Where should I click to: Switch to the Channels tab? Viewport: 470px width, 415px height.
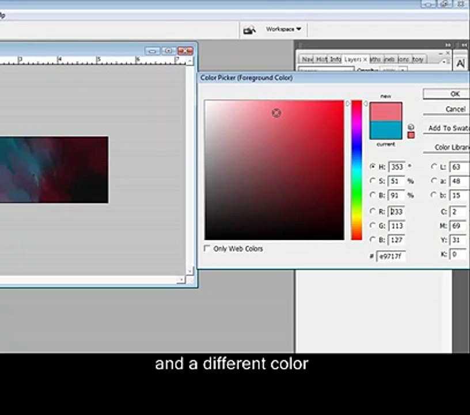point(389,59)
